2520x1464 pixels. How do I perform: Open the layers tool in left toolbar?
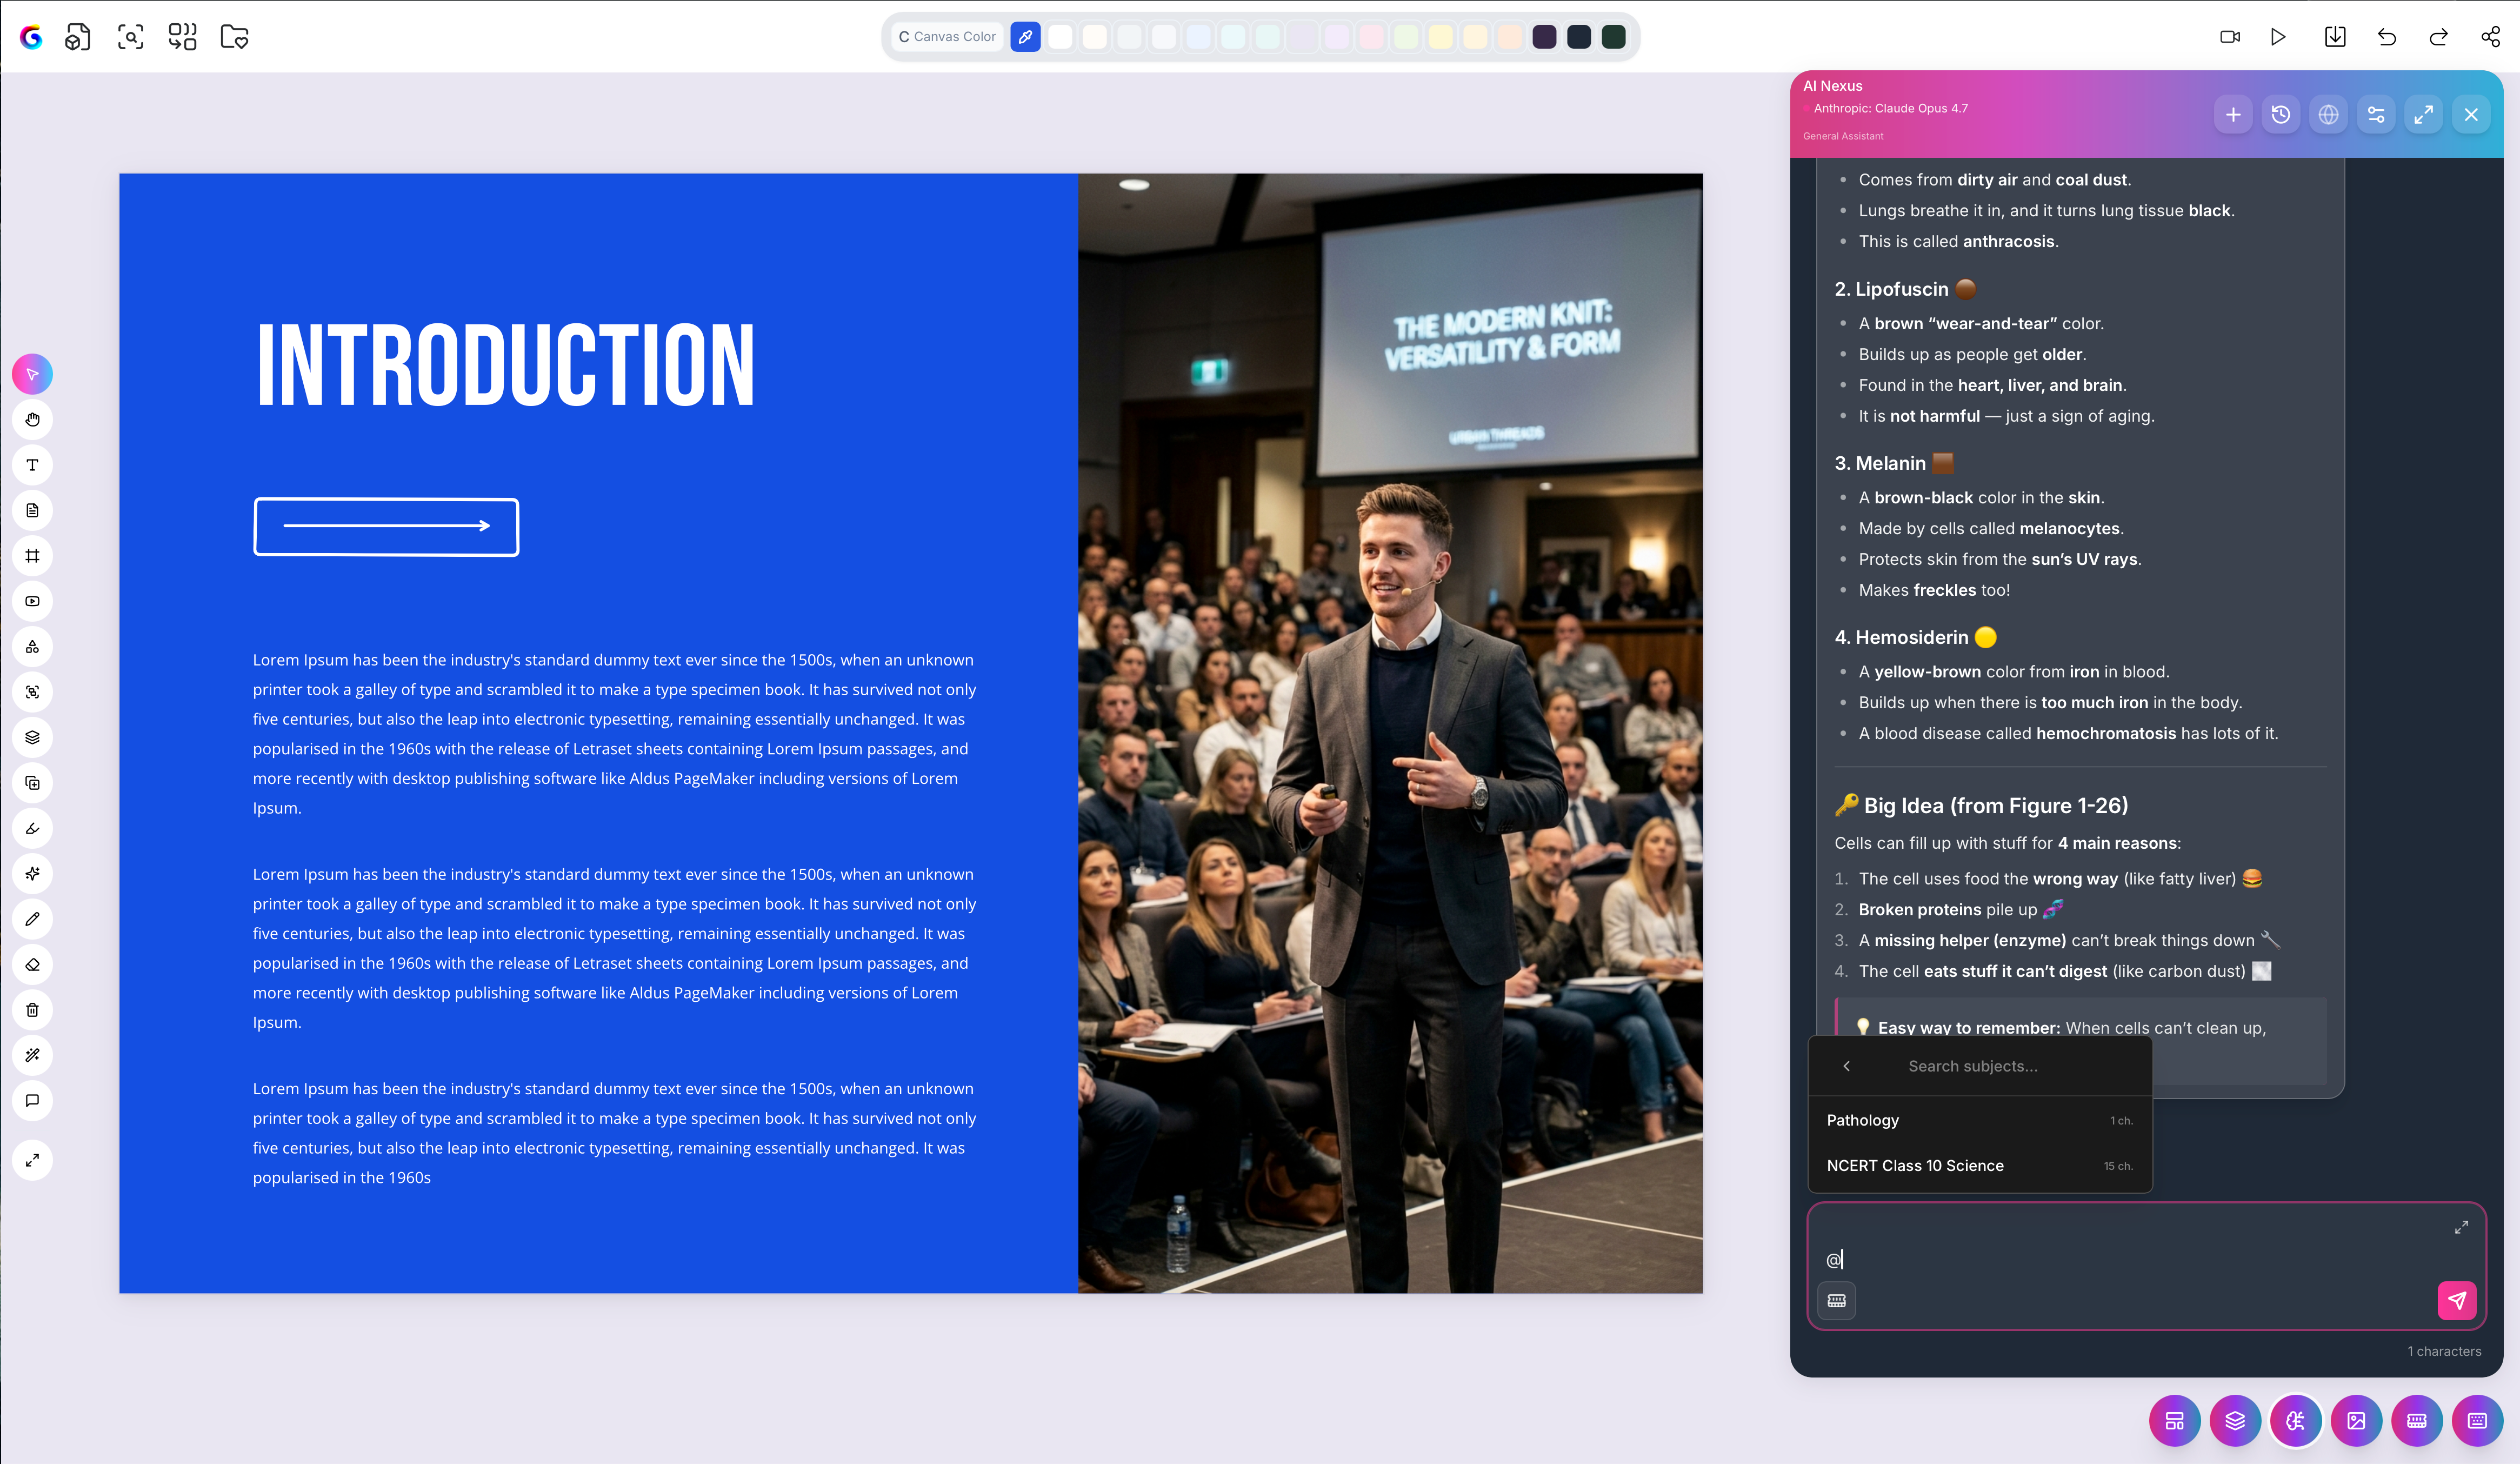pyautogui.click(x=32, y=737)
